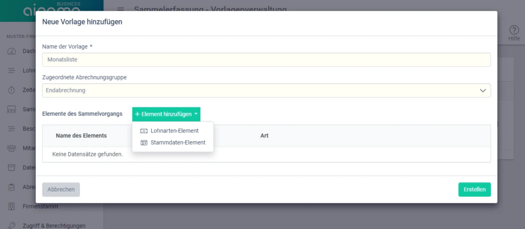Click the Sammelerfassung icon in sidebar
525x229 pixels.
pos(11,109)
